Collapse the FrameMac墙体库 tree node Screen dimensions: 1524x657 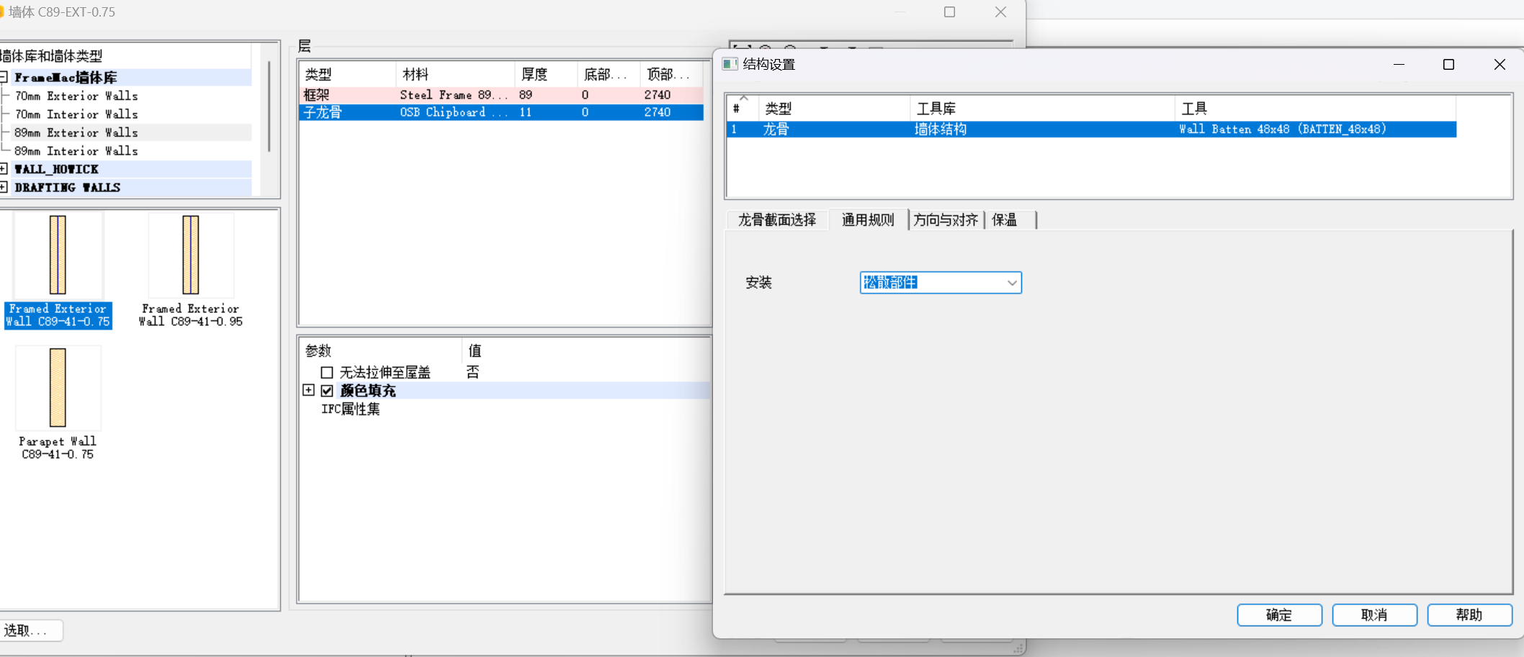click(x=4, y=77)
